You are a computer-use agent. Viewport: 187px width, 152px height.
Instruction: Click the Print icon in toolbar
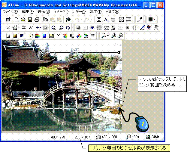[37, 20]
